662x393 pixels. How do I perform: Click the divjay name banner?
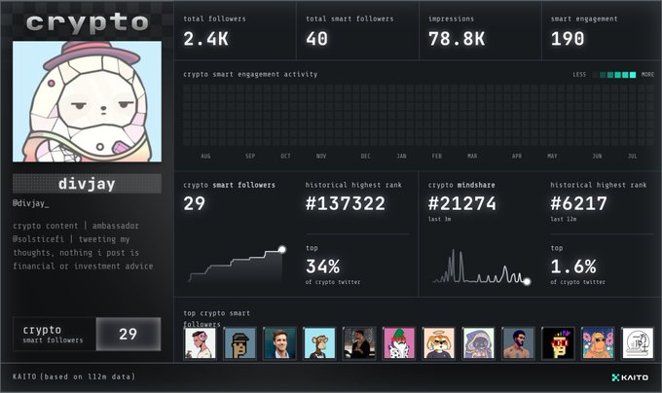click(x=87, y=184)
